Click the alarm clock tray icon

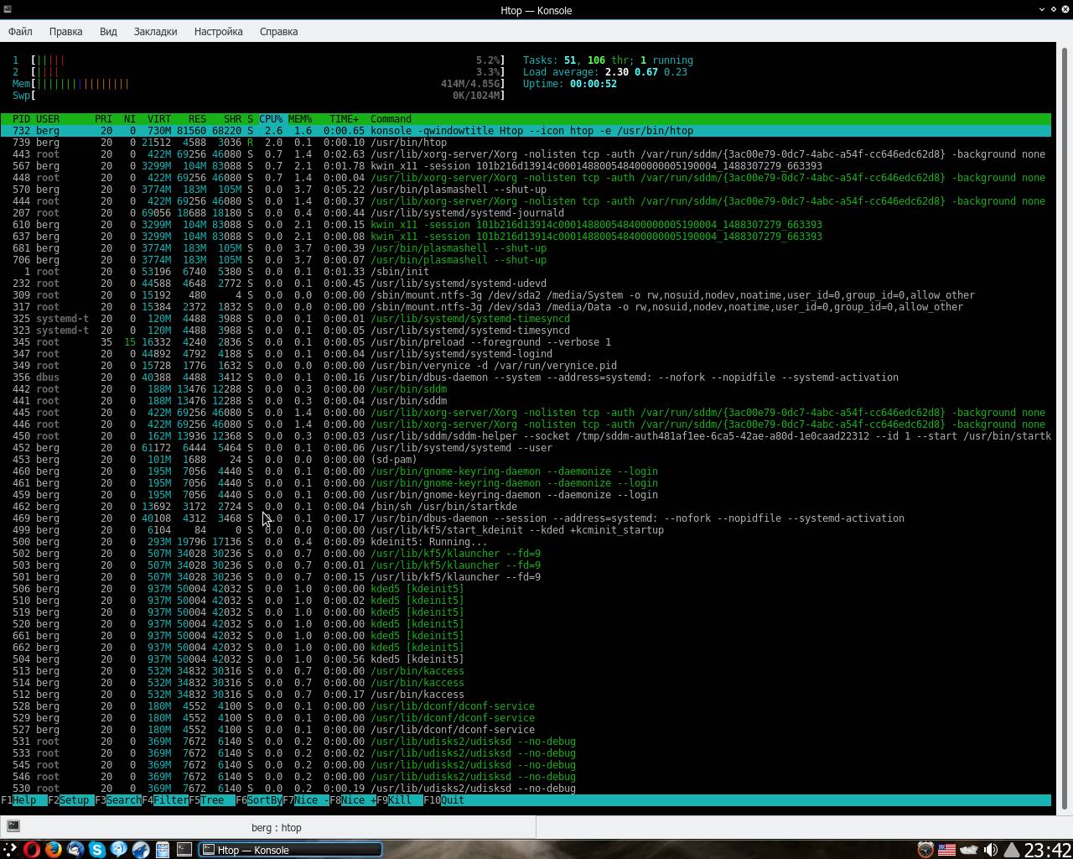coord(925,850)
